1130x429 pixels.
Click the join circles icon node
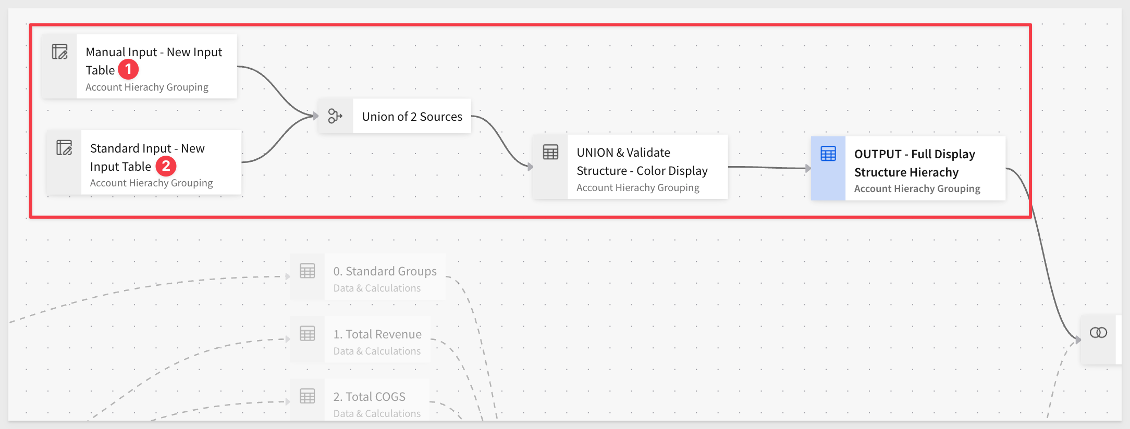click(x=1098, y=333)
